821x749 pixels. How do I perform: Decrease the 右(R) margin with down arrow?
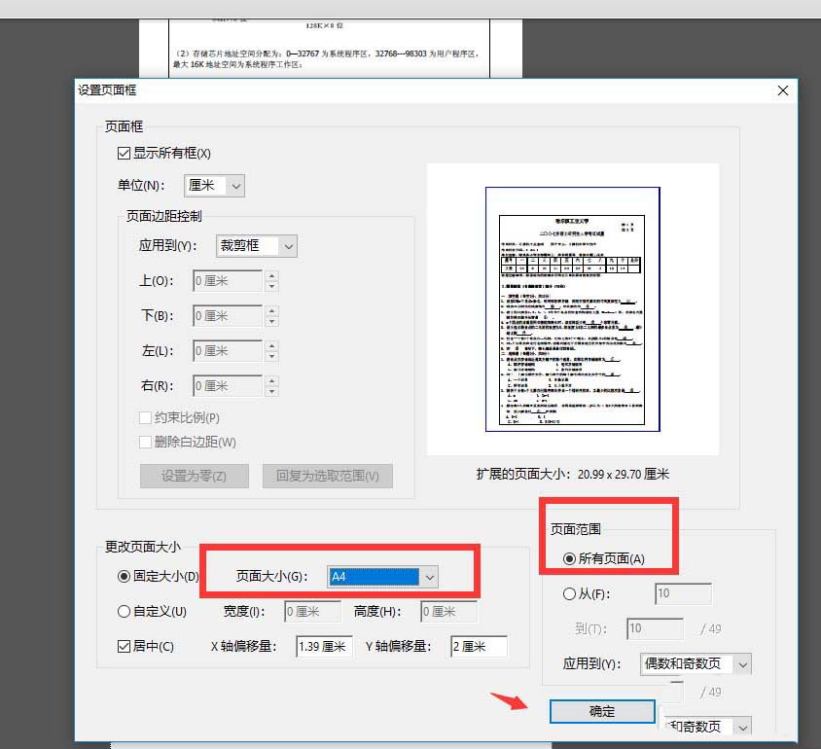tap(271, 391)
